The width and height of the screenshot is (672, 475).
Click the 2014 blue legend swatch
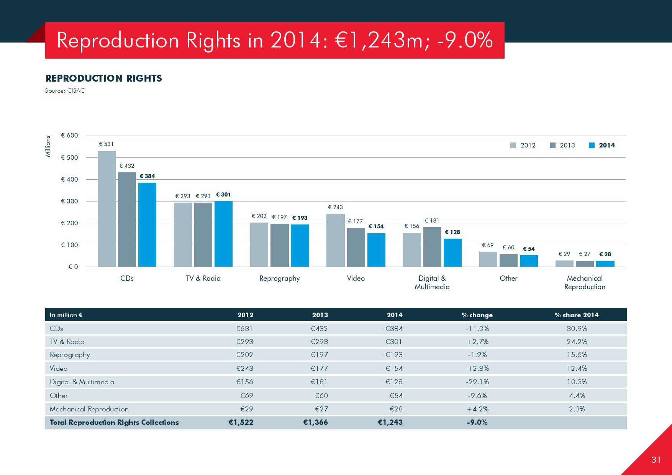592,146
